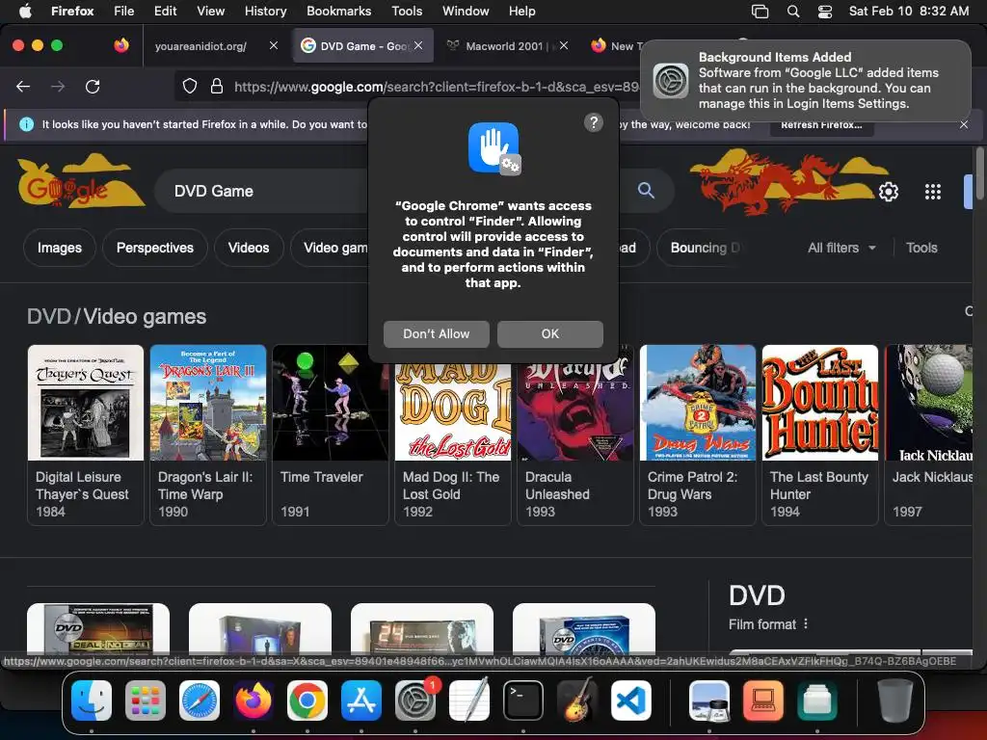Select the Images filter chip
The image size is (987, 740).
tap(59, 248)
